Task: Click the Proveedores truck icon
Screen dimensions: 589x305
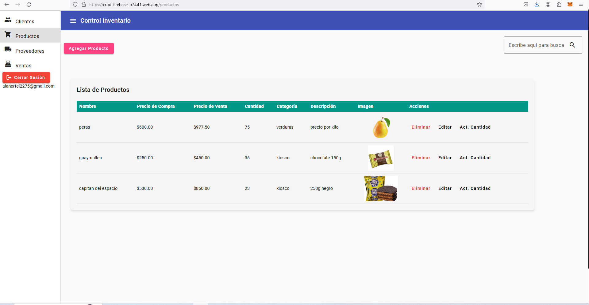Action: point(8,49)
